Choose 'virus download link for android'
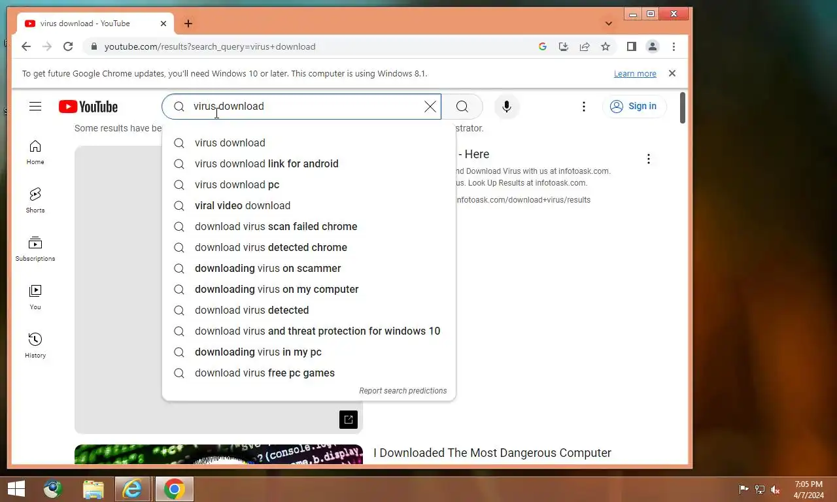837x502 pixels. point(309,163)
